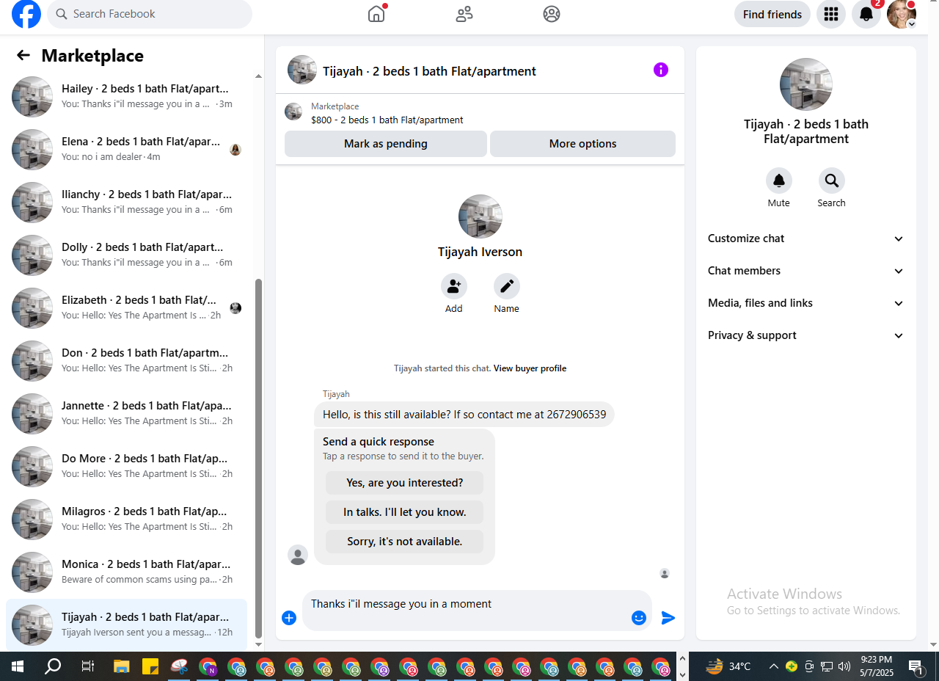Open the Facebook logo home link
This screenshot has width=939, height=681.
pyautogui.click(x=26, y=14)
